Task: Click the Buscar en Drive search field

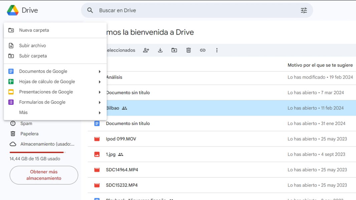Action: click(197, 10)
